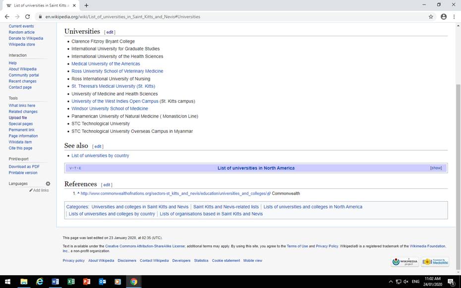The width and height of the screenshot is (461, 288).
Task: Click the browser back arrow
Action: click(x=7, y=17)
